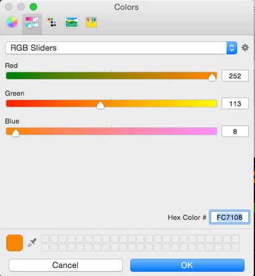Open the image palettes picker icon
The image size is (255, 276).
(x=72, y=22)
